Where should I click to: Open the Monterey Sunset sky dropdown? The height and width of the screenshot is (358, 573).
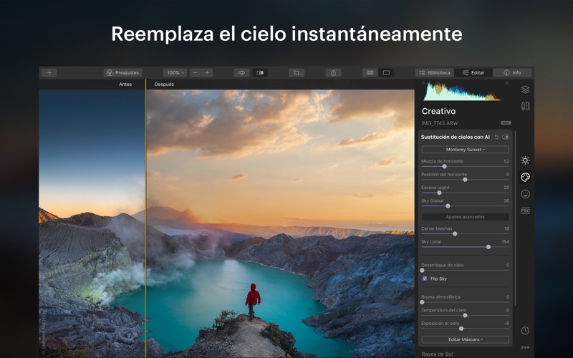pyautogui.click(x=465, y=150)
